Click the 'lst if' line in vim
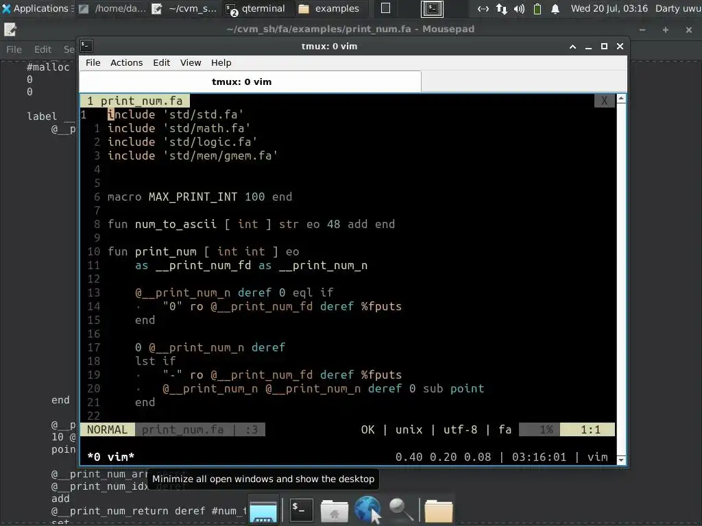 click(x=156, y=361)
